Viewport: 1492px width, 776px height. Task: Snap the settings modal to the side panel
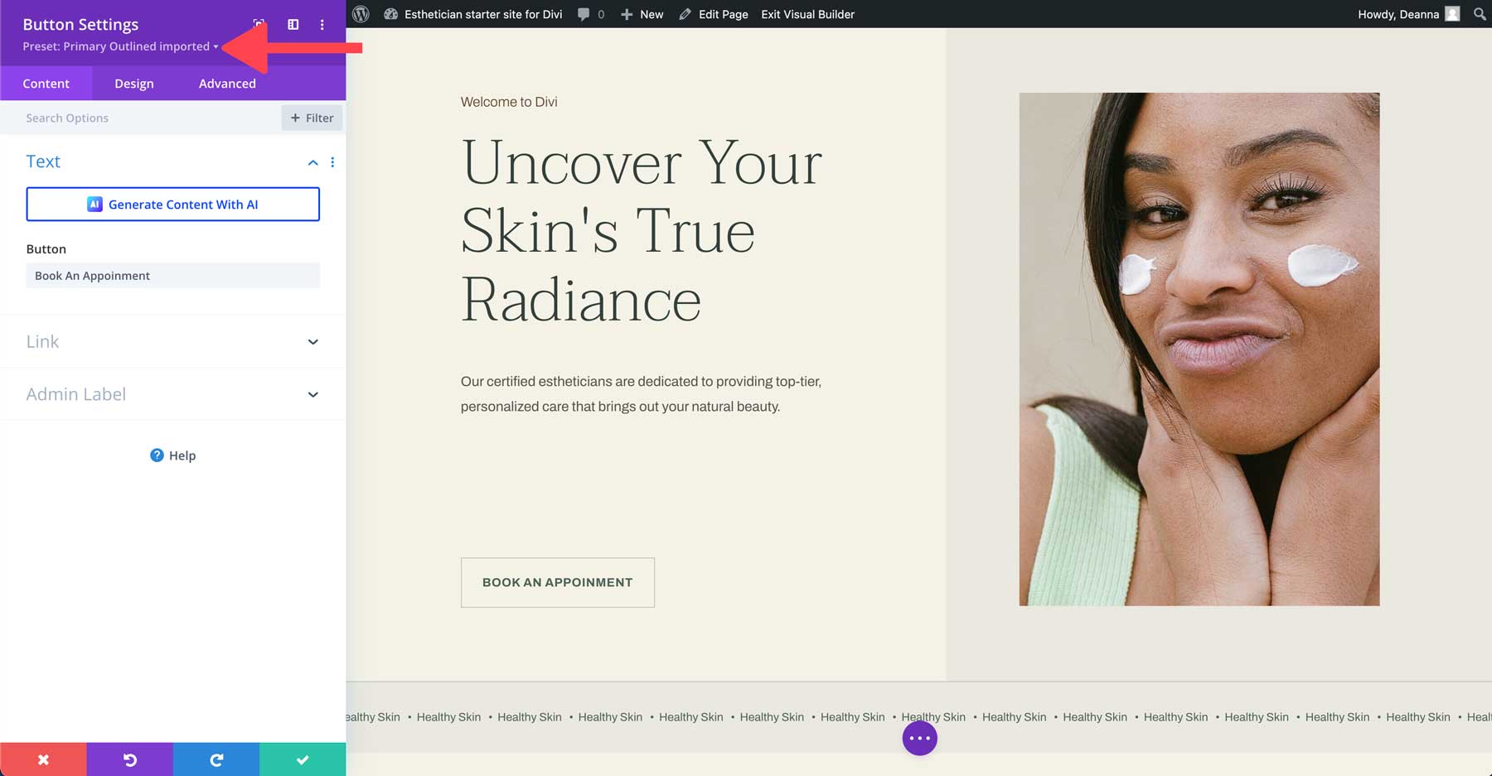pos(292,24)
